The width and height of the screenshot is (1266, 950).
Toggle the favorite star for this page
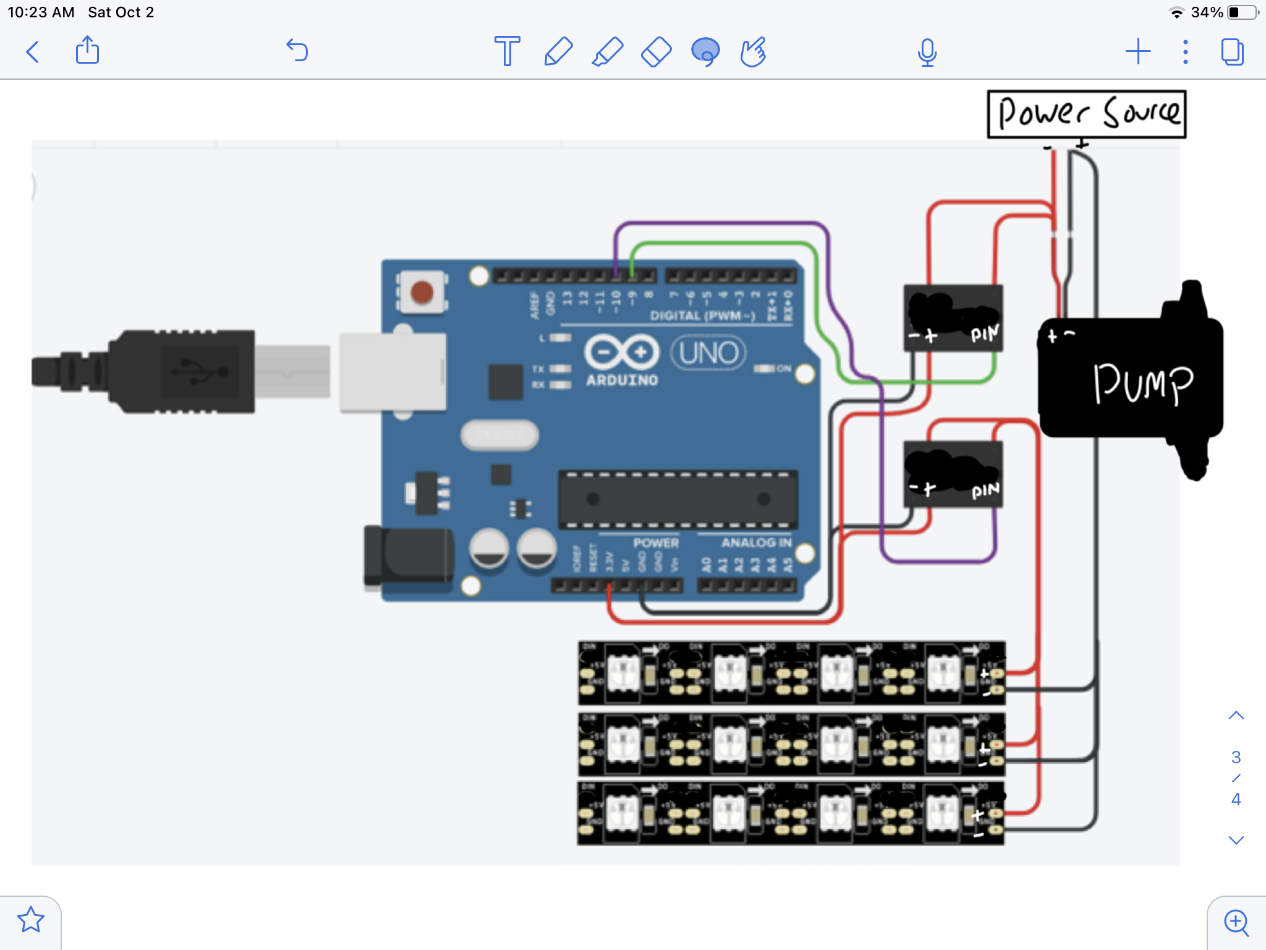pyautogui.click(x=30, y=920)
